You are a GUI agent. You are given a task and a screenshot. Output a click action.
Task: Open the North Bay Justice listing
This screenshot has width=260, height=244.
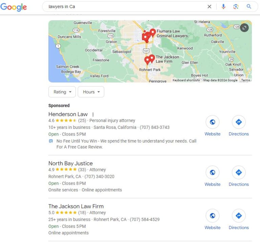pyautogui.click(x=70, y=163)
